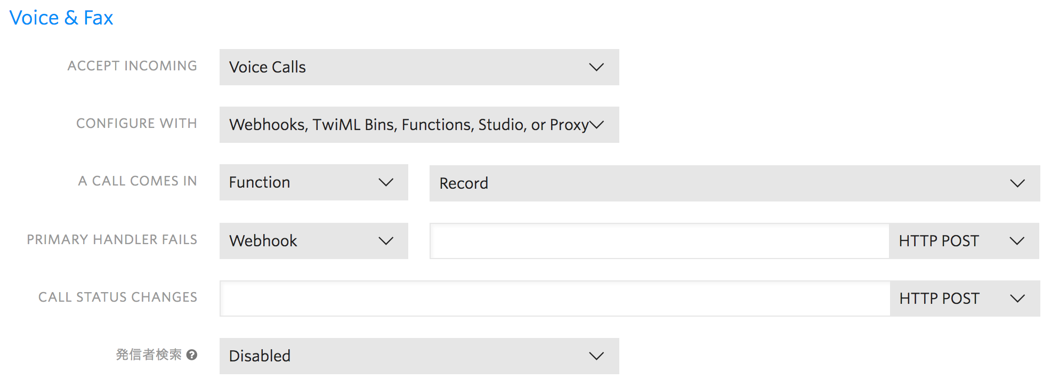Focus the Call Status Changes URL field

coord(555,299)
